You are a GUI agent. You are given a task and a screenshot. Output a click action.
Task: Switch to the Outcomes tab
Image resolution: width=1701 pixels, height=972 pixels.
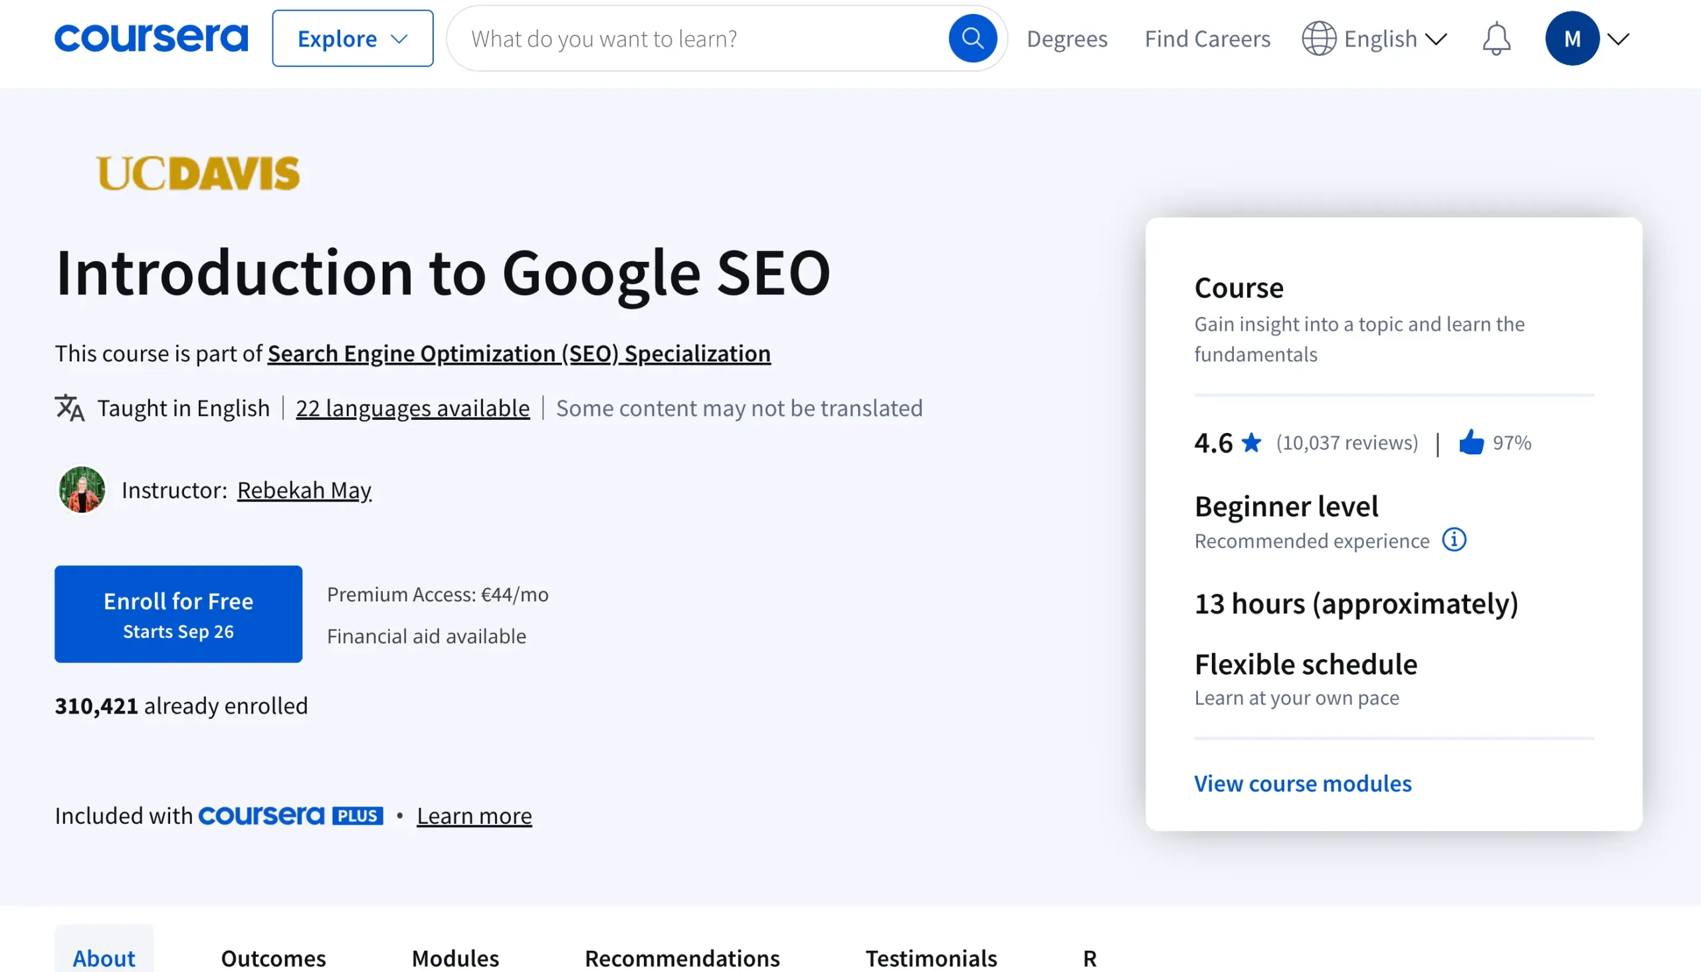[x=273, y=957]
